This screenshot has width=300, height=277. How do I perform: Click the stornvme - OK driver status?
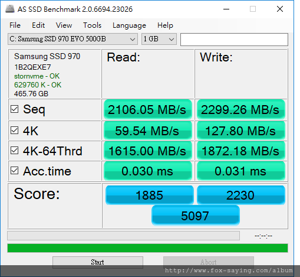coord(37,76)
